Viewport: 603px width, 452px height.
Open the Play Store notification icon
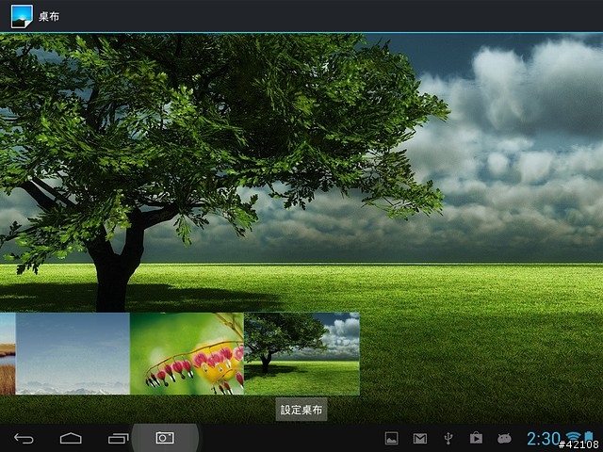476,438
